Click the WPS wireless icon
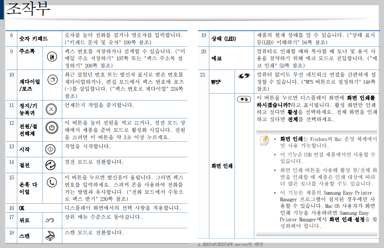 [244, 76]
